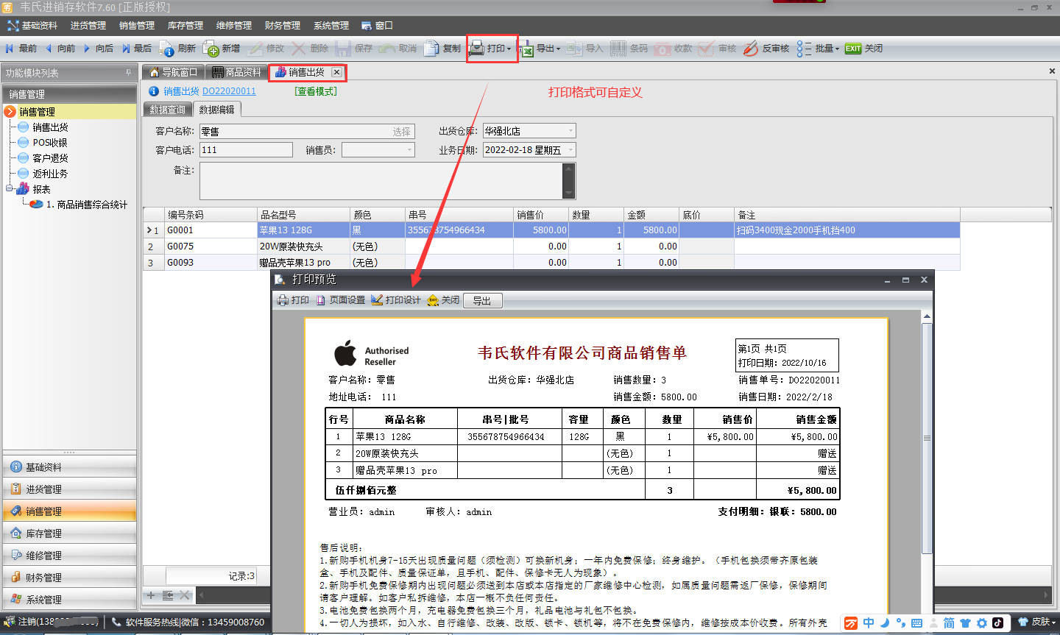Go to the first record (最前)
1060x635 pixels.
[21, 49]
